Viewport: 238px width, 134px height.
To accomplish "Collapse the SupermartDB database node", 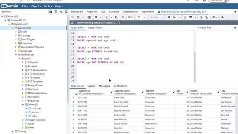I will [13, 28].
